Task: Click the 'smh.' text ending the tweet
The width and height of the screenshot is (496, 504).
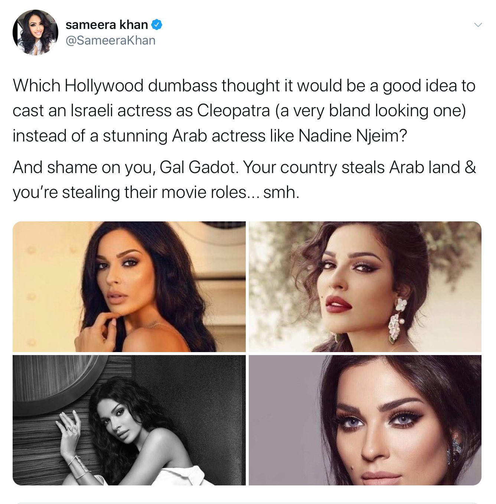Action: [281, 192]
